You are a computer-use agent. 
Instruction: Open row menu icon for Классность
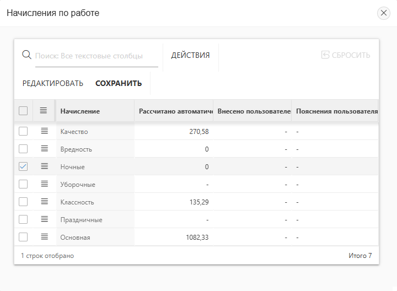(44, 202)
